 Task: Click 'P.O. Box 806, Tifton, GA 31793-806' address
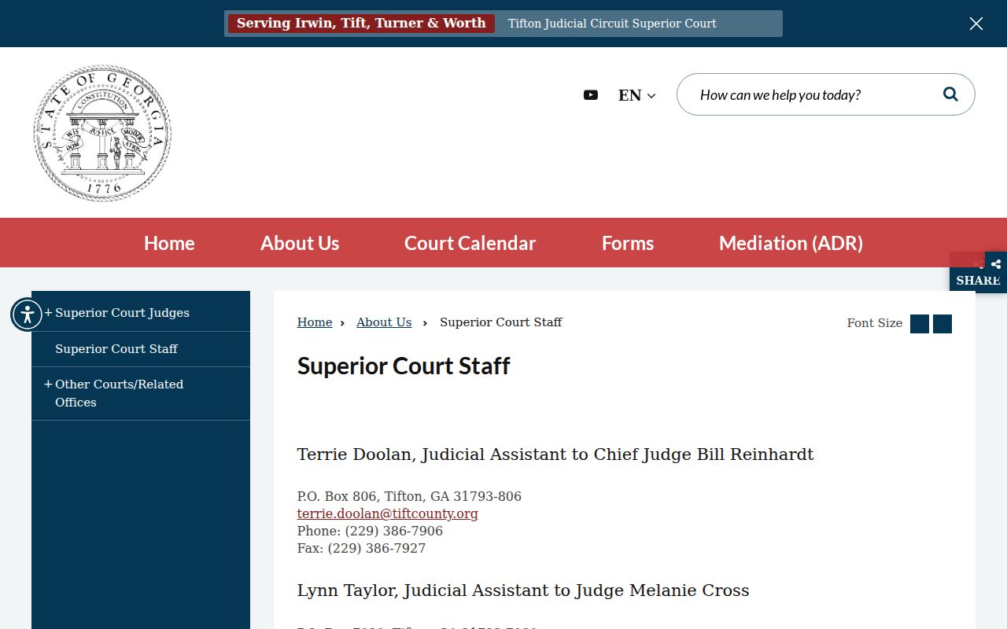pos(409,496)
